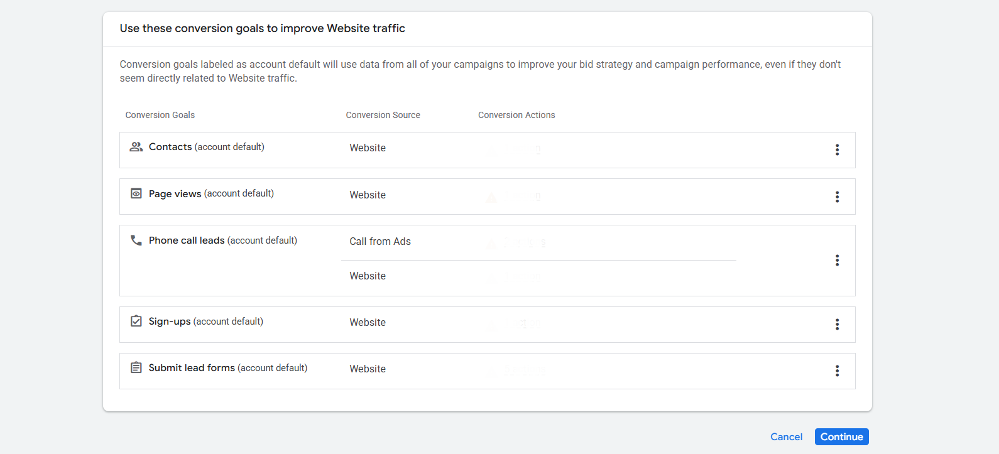Click the Page views eye icon
The height and width of the screenshot is (454, 999).
point(136,193)
